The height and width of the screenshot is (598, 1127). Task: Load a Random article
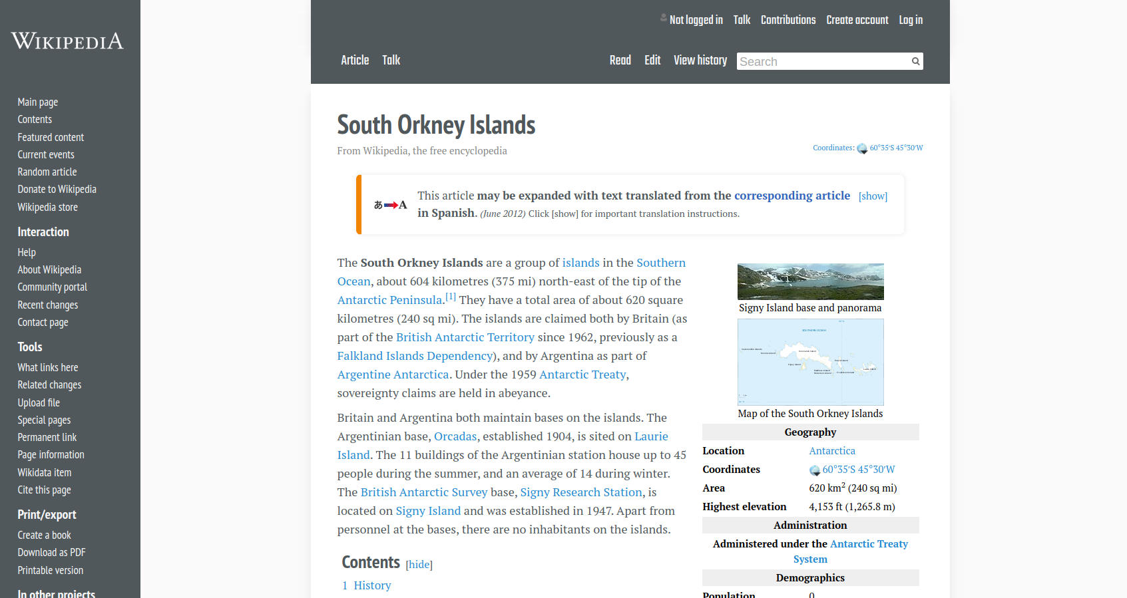[47, 172]
